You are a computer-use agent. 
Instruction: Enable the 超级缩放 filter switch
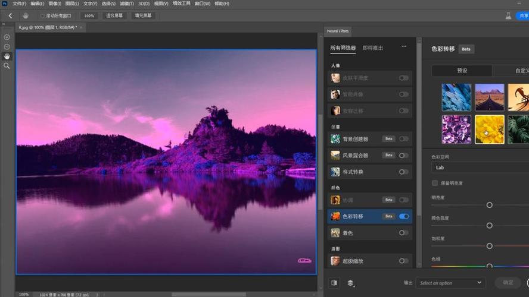point(403,261)
